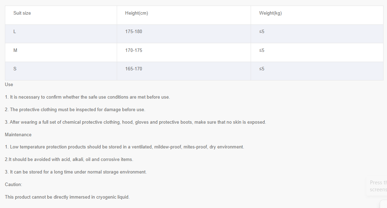Image resolution: width=387 pixels, height=208 pixels.
Task: Click the weight value in S row
Action: coord(261,69)
